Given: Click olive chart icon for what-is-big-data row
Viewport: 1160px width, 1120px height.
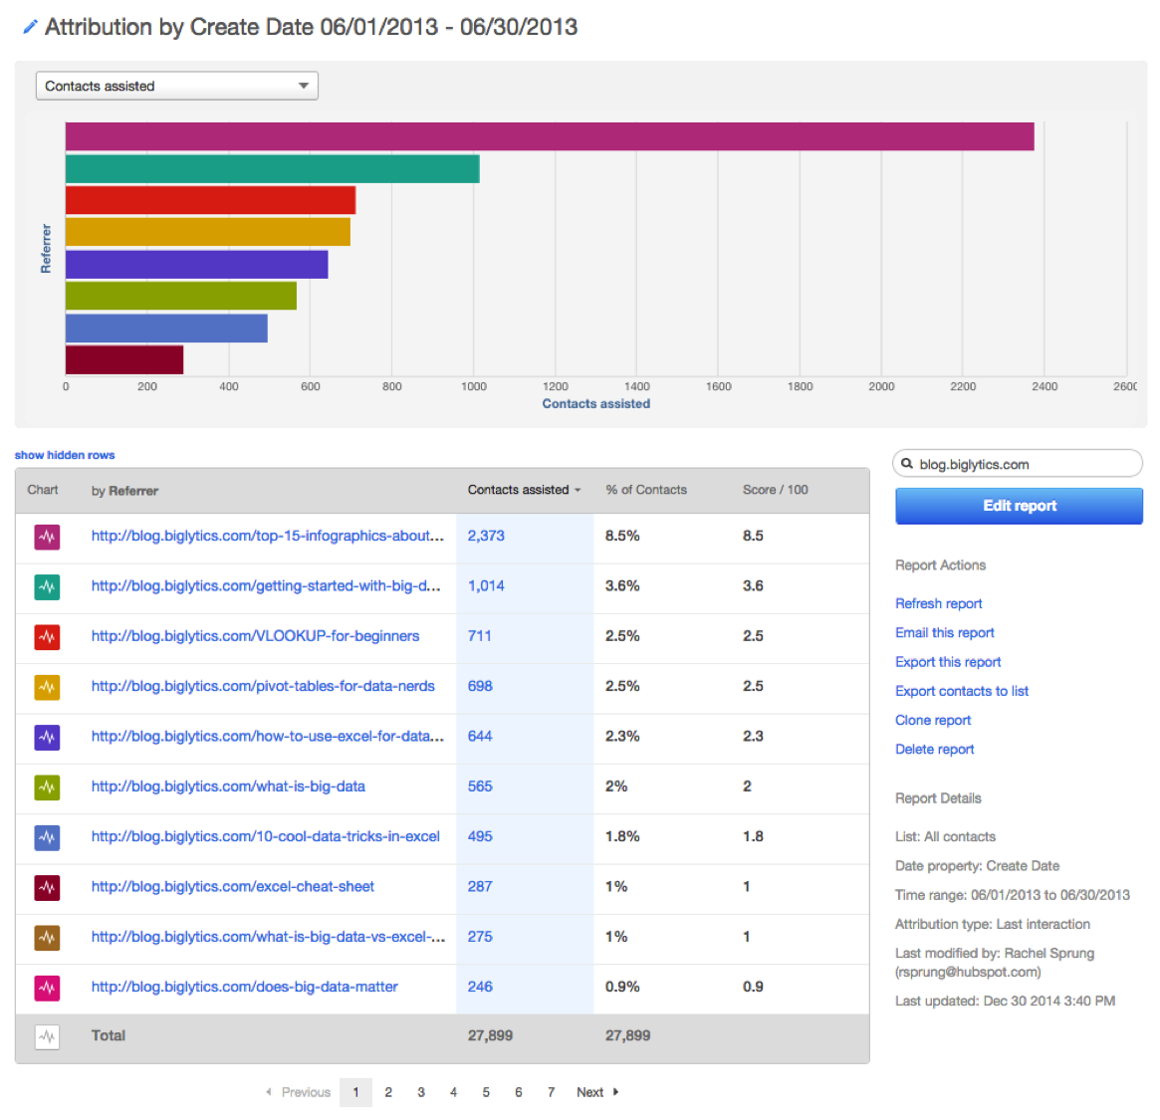Looking at the screenshot, I should click(x=47, y=786).
